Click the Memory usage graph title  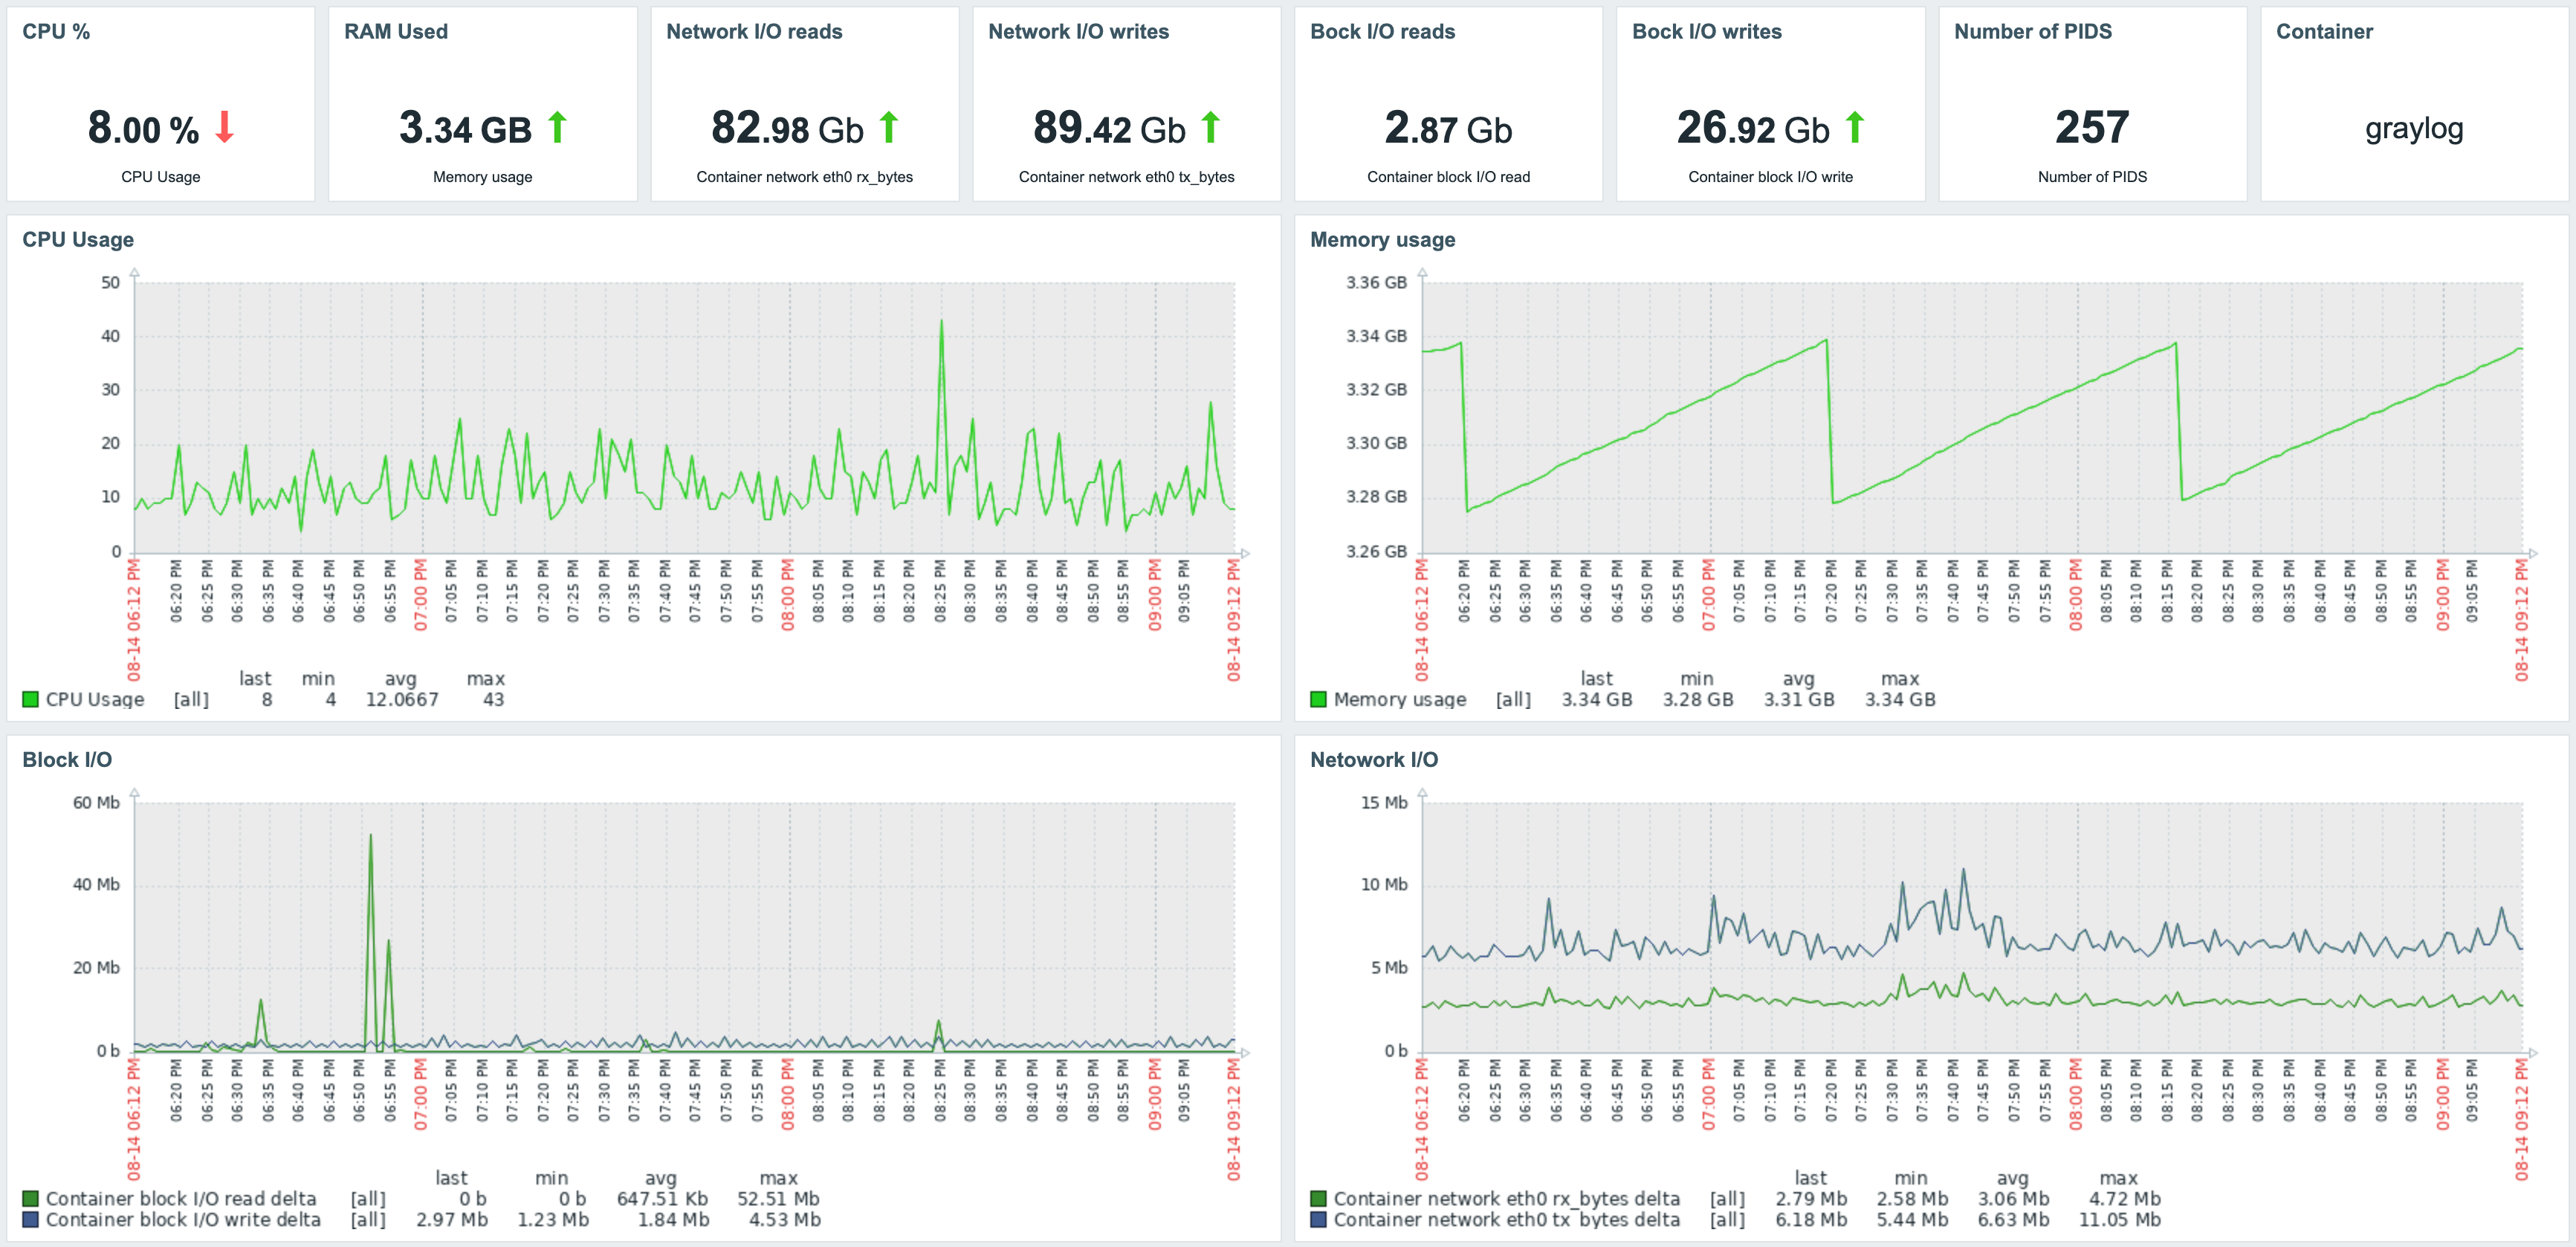[x=1382, y=240]
